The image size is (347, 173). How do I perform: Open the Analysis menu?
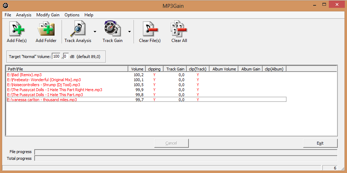click(x=24, y=15)
